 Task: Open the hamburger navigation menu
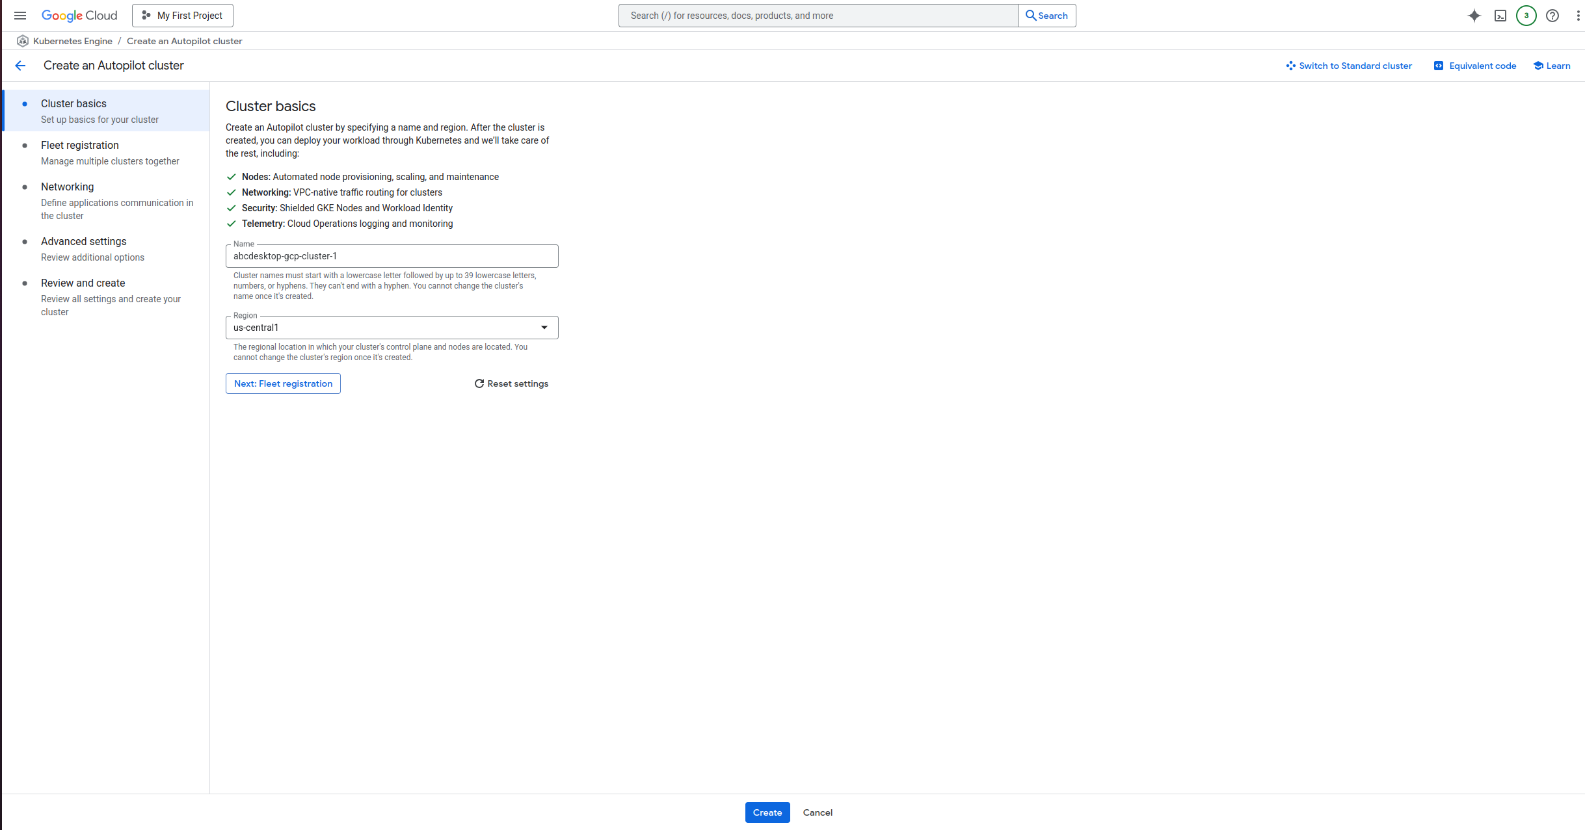coord(20,16)
